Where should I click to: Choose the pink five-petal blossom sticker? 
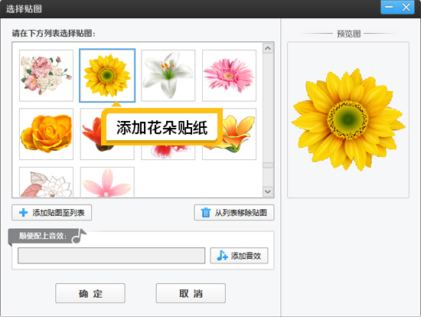click(x=107, y=182)
